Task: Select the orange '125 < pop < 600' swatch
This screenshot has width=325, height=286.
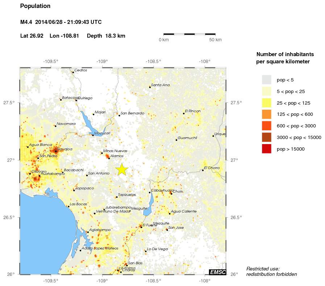Action: 267,114
